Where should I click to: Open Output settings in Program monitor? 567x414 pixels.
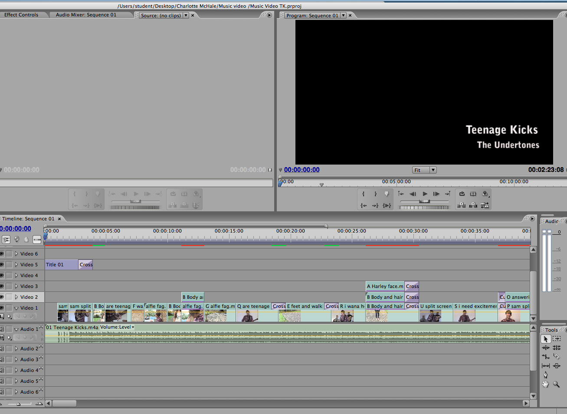pyautogui.click(x=485, y=194)
